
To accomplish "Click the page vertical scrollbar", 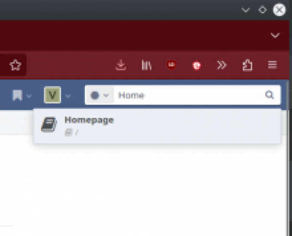I will point(288,158).
